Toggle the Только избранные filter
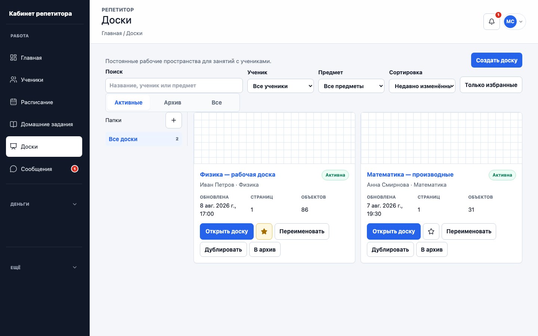Screen dimensions: 538x336 pos(491,85)
